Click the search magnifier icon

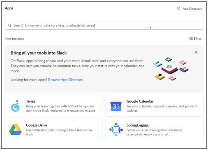point(9,25)
